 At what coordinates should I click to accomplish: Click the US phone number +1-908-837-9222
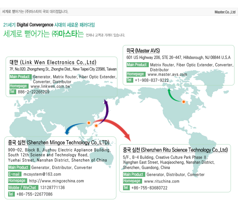tap(152, 80)
